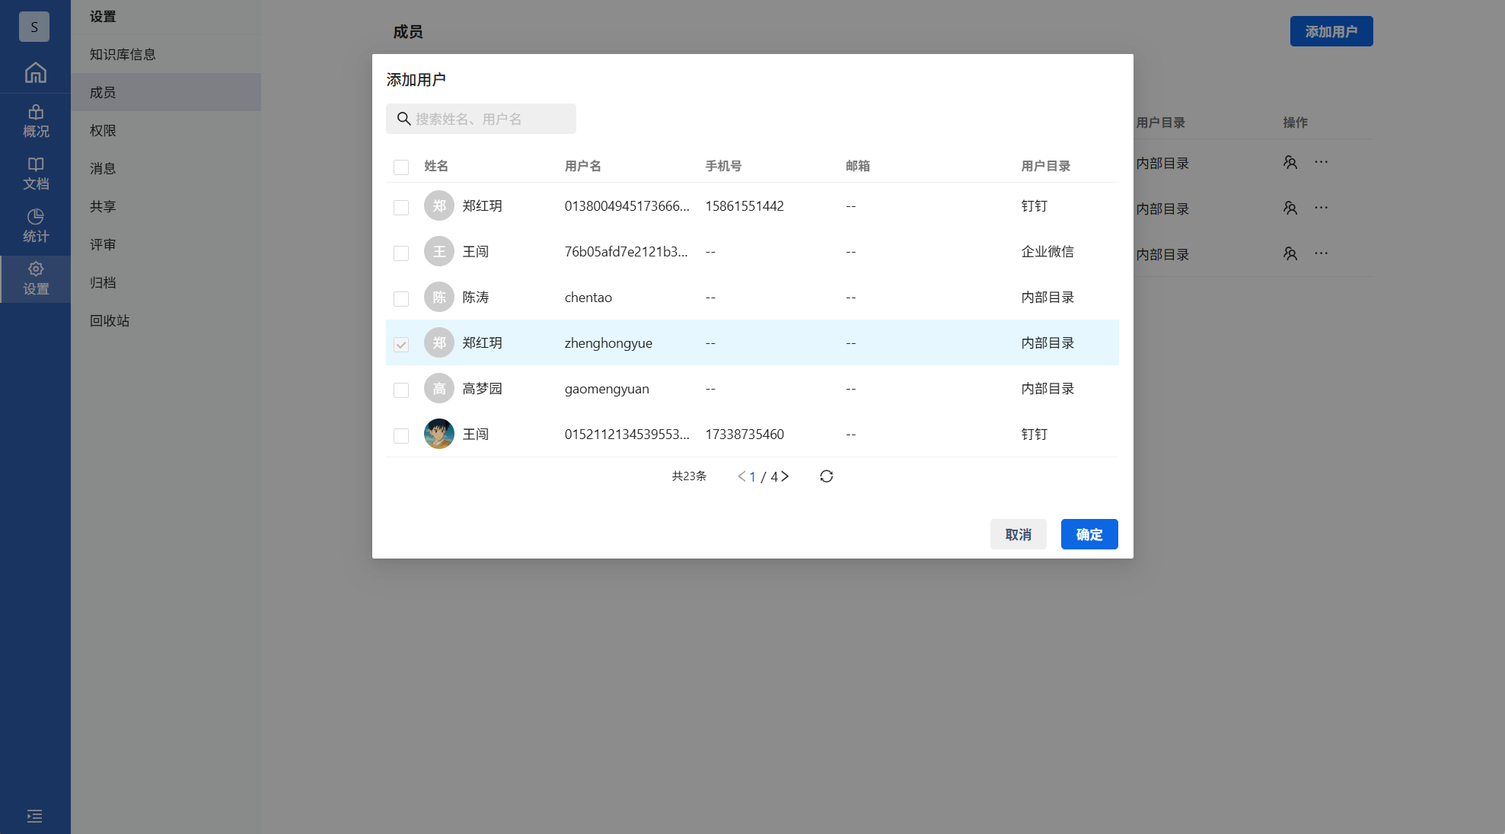The height and width of the screenshot is (834, 1505).
Task: Click the home icon in sidebar
Action: point(35,72)
